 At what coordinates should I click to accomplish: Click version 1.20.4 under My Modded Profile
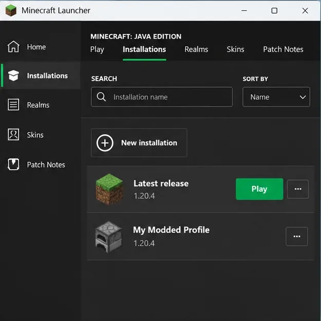click(144, 243)
